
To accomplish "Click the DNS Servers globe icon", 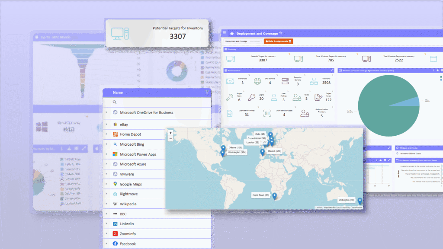I will pyautogui.click(x=257, y=81).
